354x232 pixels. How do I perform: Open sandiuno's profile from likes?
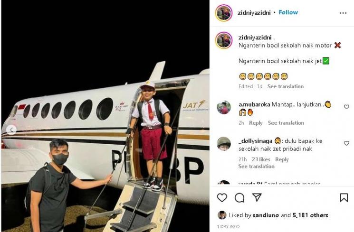pos(266,215)
